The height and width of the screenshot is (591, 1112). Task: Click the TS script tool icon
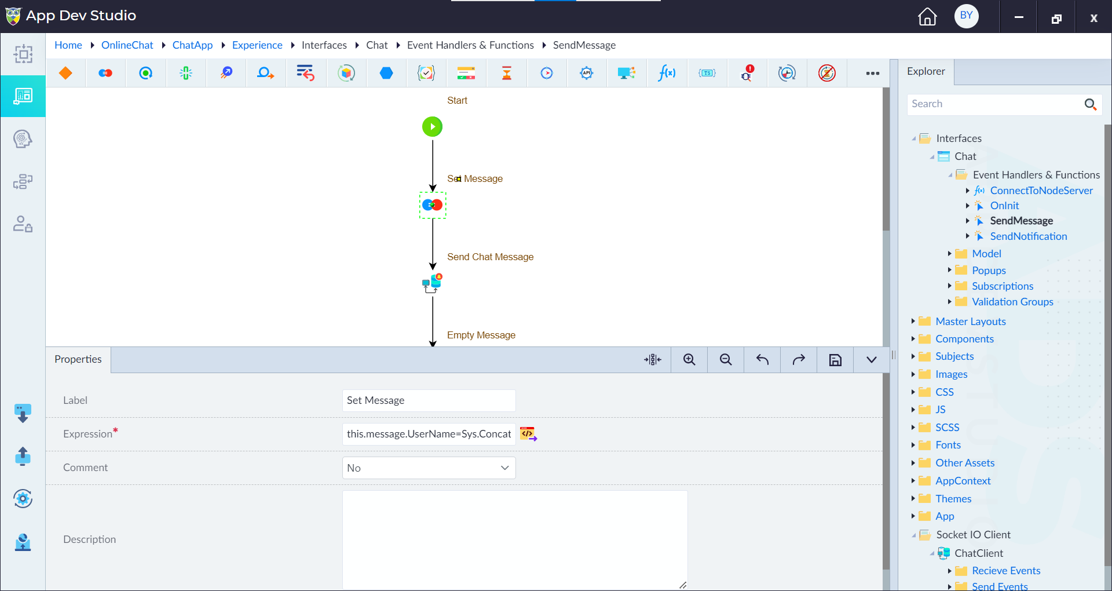tap(707, 73)
